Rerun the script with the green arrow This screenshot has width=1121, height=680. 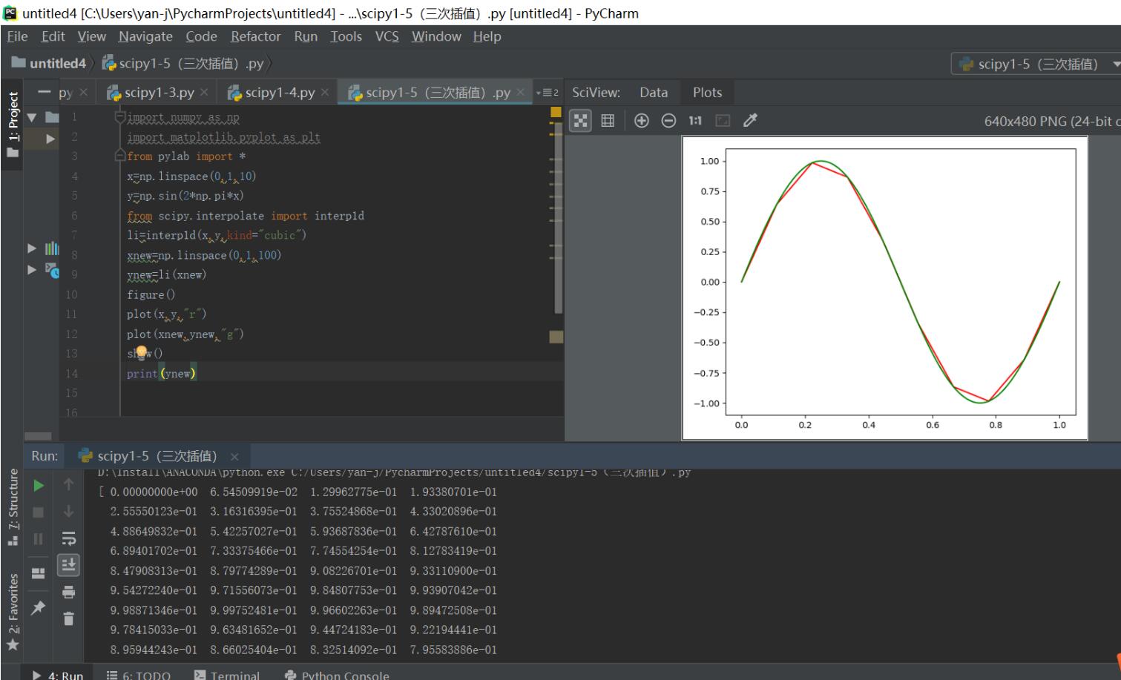point(37,486)
